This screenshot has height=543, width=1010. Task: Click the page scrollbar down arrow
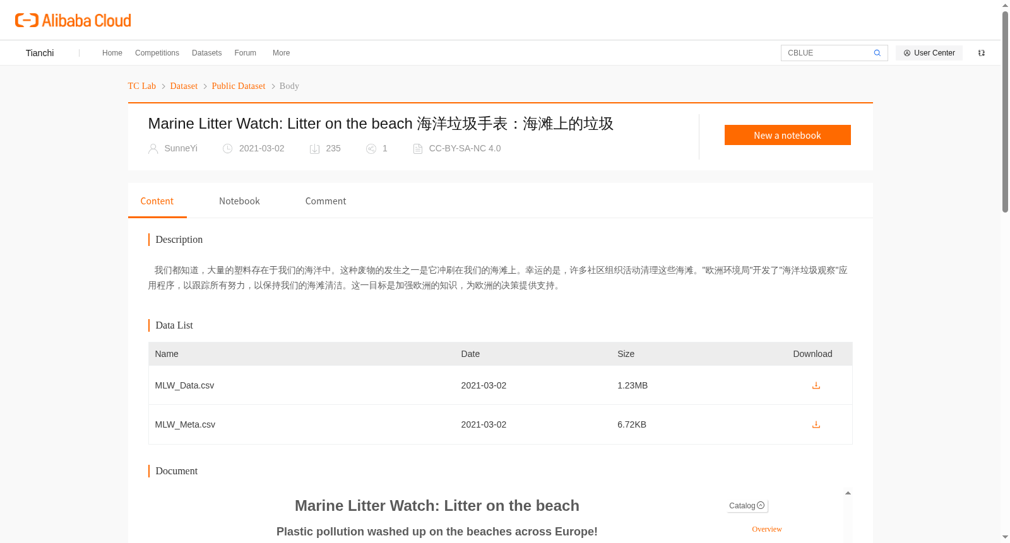(1006, 537)
